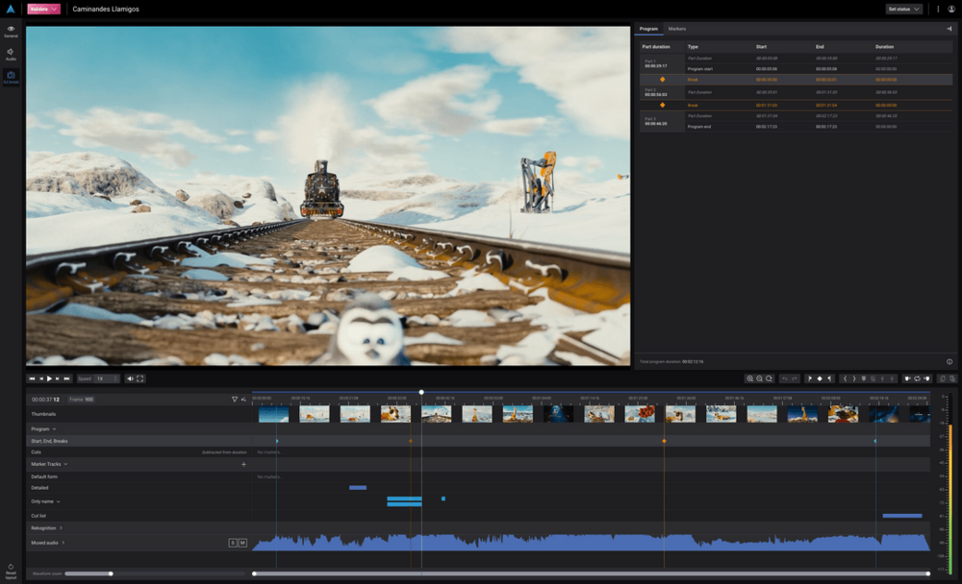Toggle the General eye view in sidebar
Image resolution: width=962 pixels, height=584 pixels.
11,31
